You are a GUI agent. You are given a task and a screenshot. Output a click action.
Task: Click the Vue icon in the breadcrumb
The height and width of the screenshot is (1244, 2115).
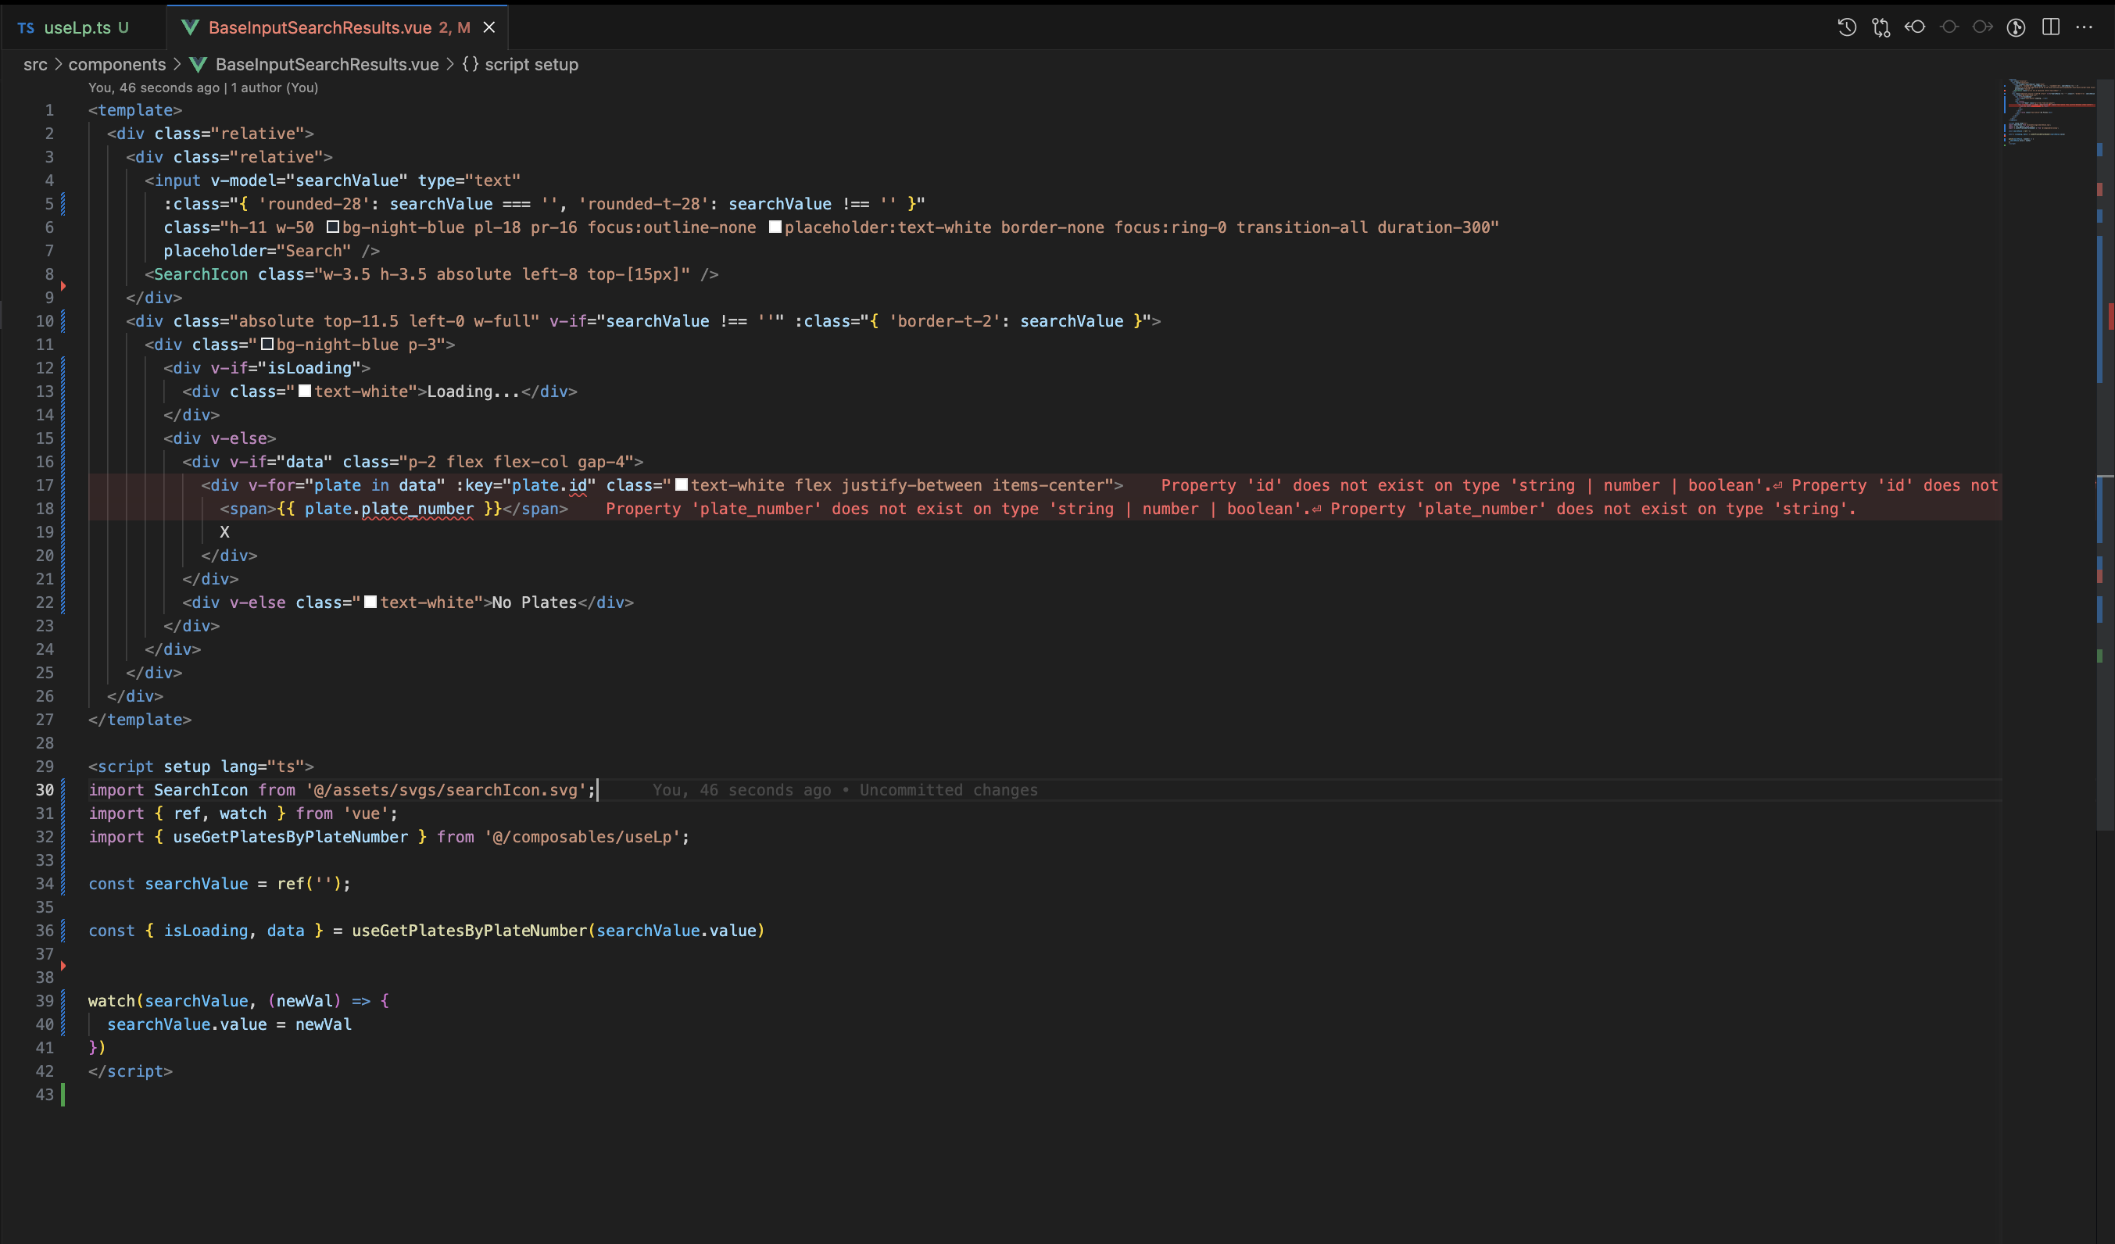(198, 65)
